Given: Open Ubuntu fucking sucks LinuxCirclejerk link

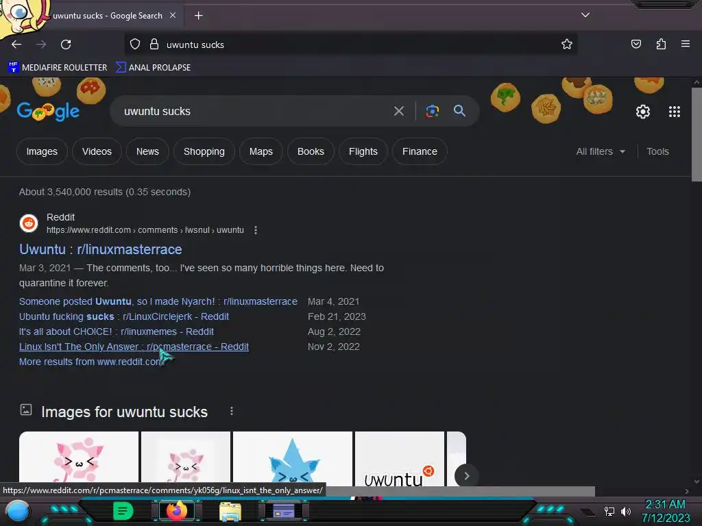Looking at the screenshot, I should pyautogui.click(x=124, y=316).
